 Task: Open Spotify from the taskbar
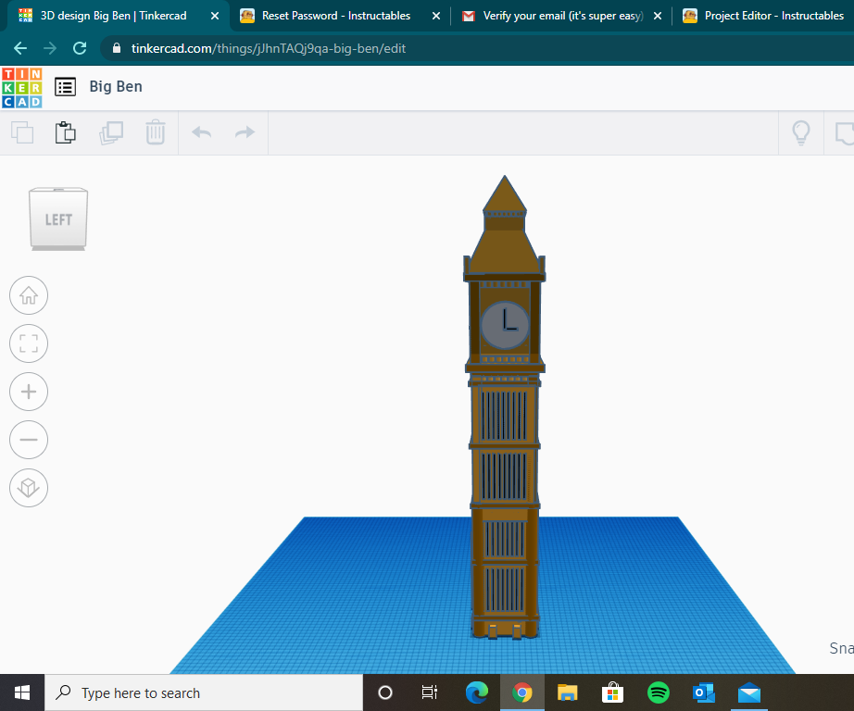(658, 692)
